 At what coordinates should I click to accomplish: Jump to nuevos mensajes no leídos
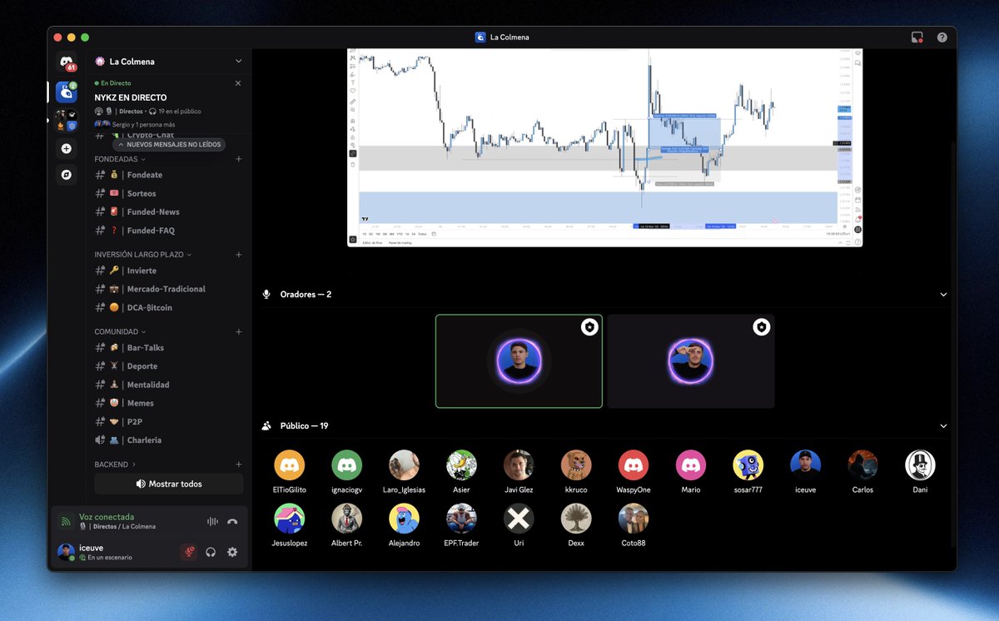[x=169, y=144]
